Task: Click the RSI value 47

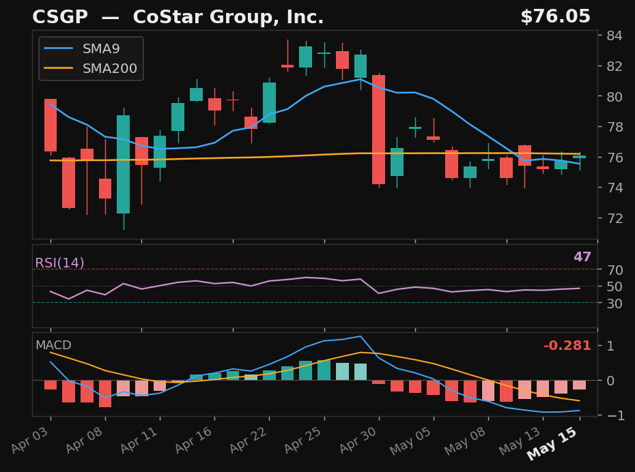Action: pos(582,257)
